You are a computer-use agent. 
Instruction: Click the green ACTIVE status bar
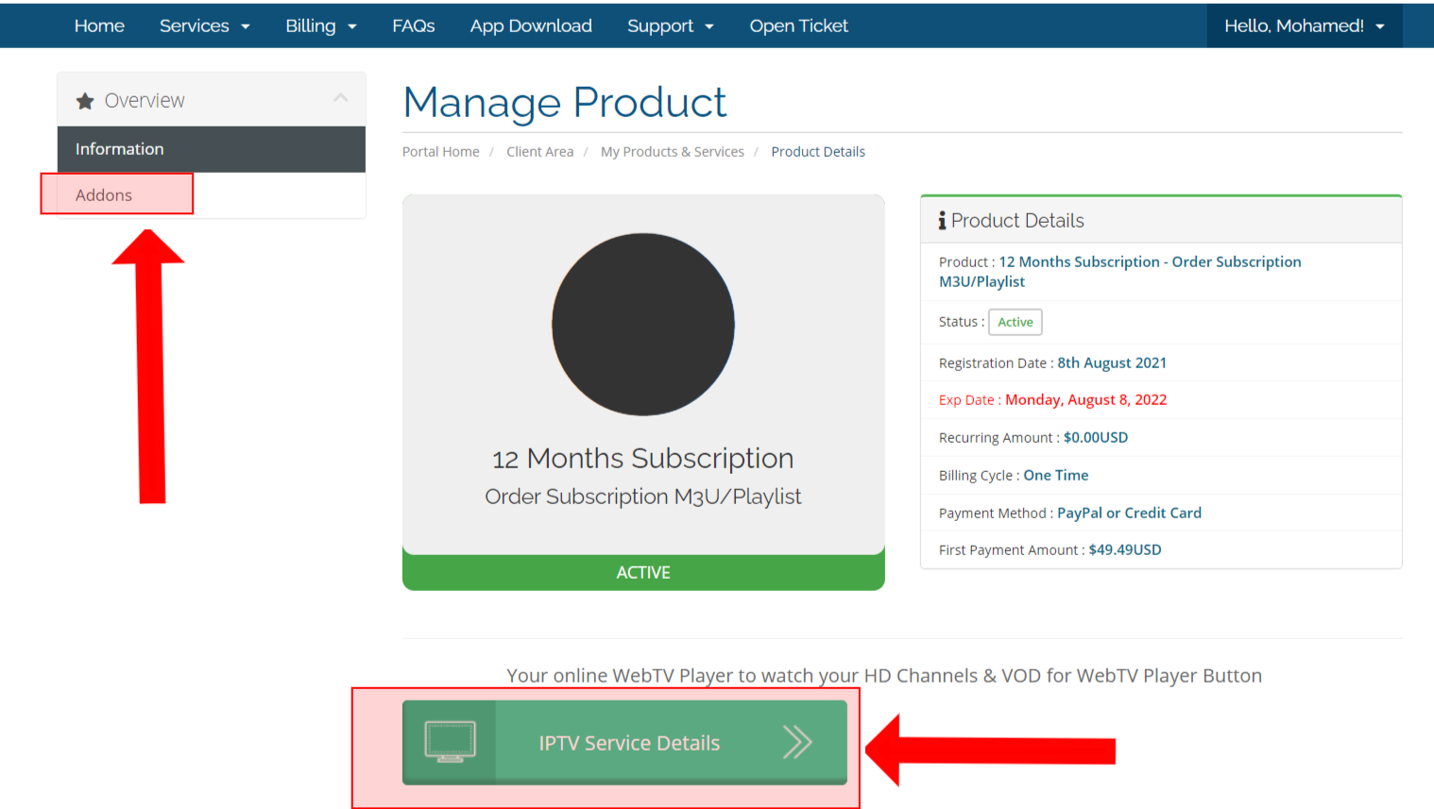(x=643, y=572)
